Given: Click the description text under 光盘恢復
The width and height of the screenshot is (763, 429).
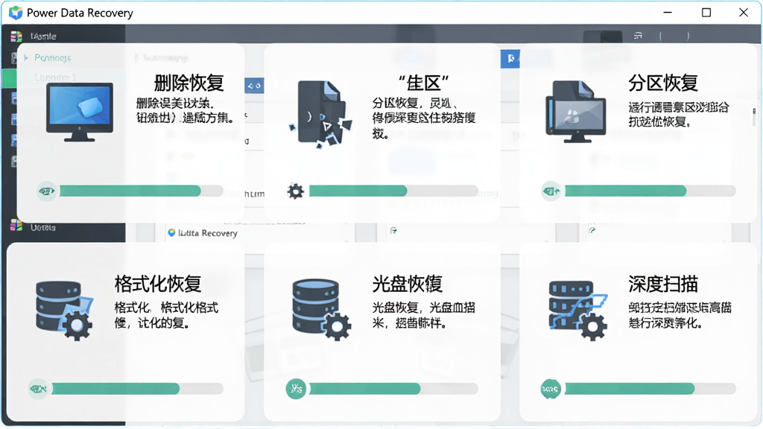Looking at the screenshot, I should pos(423,315).
